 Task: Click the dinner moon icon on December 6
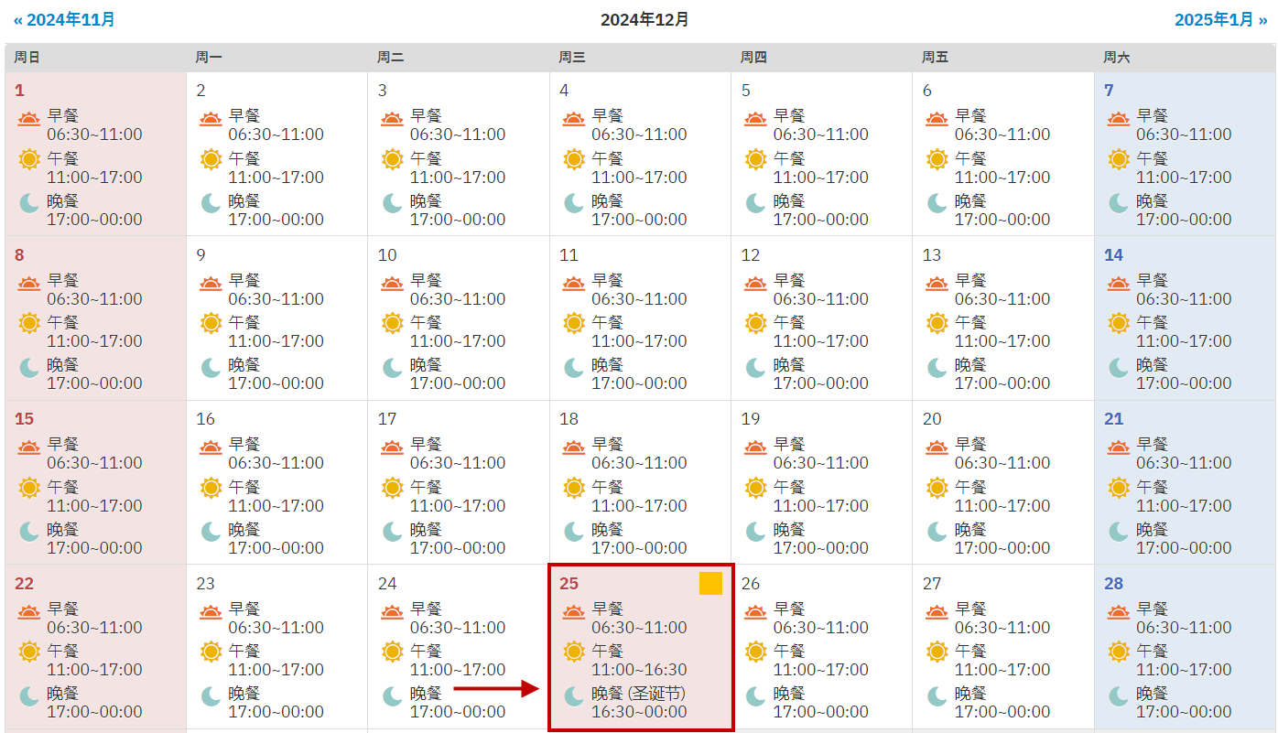(937, 202)
